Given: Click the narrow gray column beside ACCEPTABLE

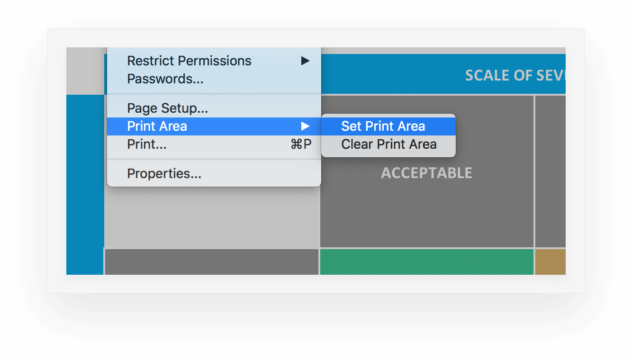Looking at the screenshot, I should [550, 171].
